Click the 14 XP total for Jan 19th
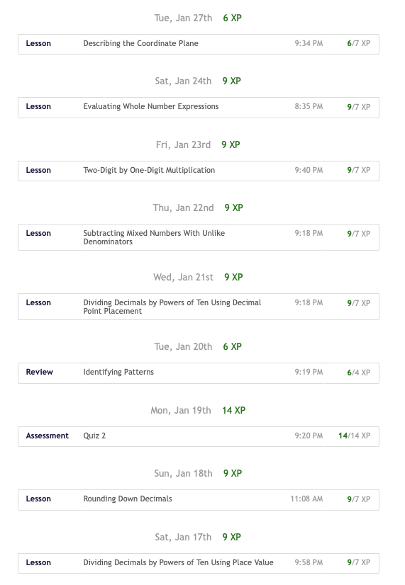405x585 pixels. coord(234,410)
